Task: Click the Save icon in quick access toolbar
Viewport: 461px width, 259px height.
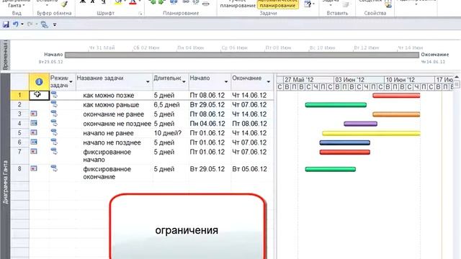Action: point(6,24)
